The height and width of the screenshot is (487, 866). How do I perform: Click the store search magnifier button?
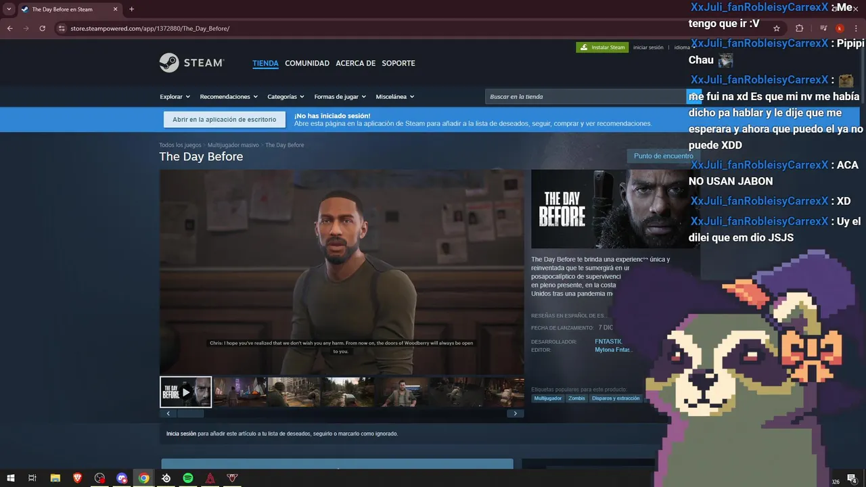pyautogui.click(x=693, y=97)
